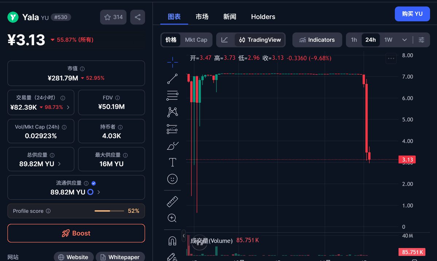Open the 市场 tab

click(x=202, y=17)
